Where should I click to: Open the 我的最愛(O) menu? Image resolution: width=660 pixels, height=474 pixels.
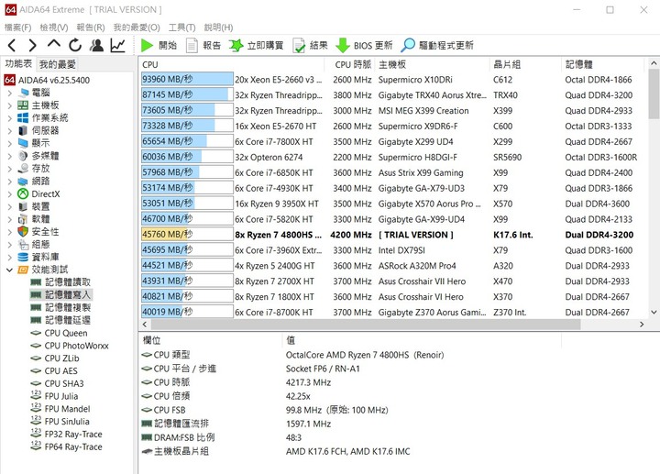(137, 28)
